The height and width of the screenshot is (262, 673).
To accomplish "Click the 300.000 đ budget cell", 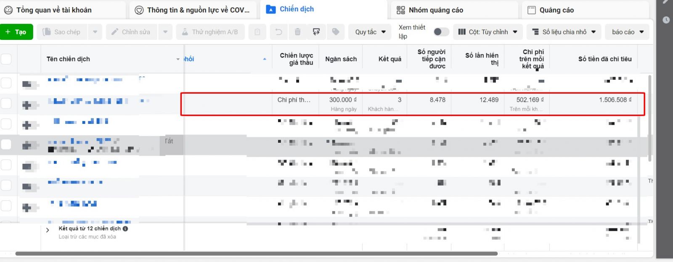I will (x=343, y=100).
